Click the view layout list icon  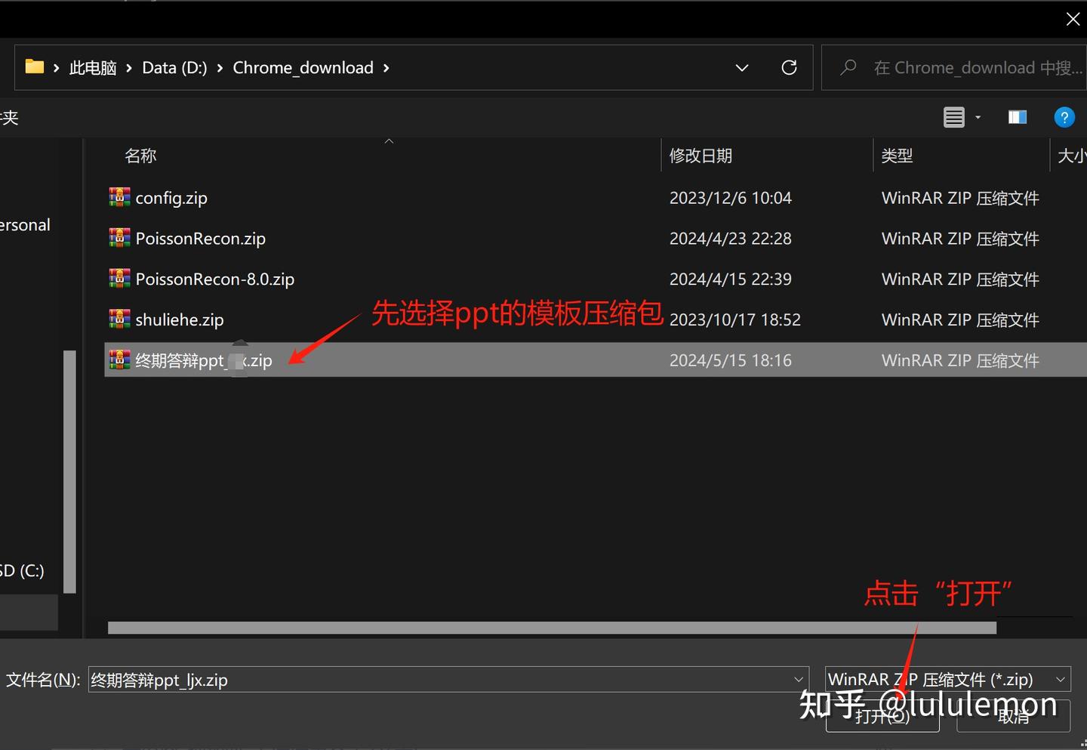954,117
